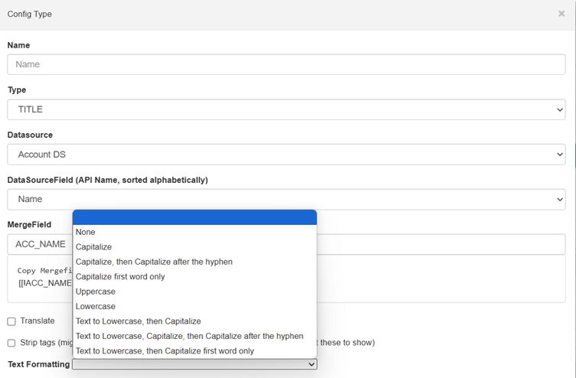Select the Uppercase formatting option
The width and height of the screenshot is (576, 378).
[96, 292]
